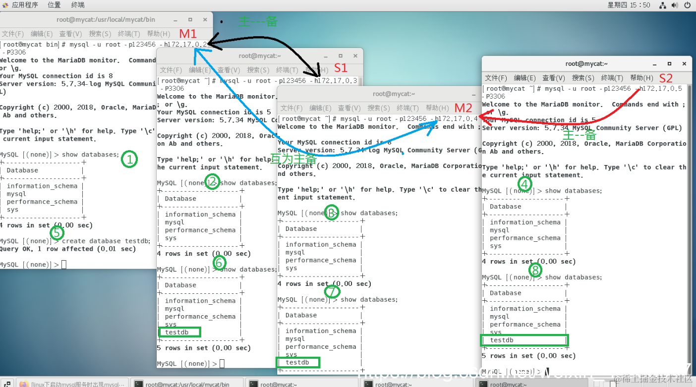This screenshot has width=696, height=387.
Task: Close the 172.17.0.5 terminal window
Action: click(x=684, y=63)
